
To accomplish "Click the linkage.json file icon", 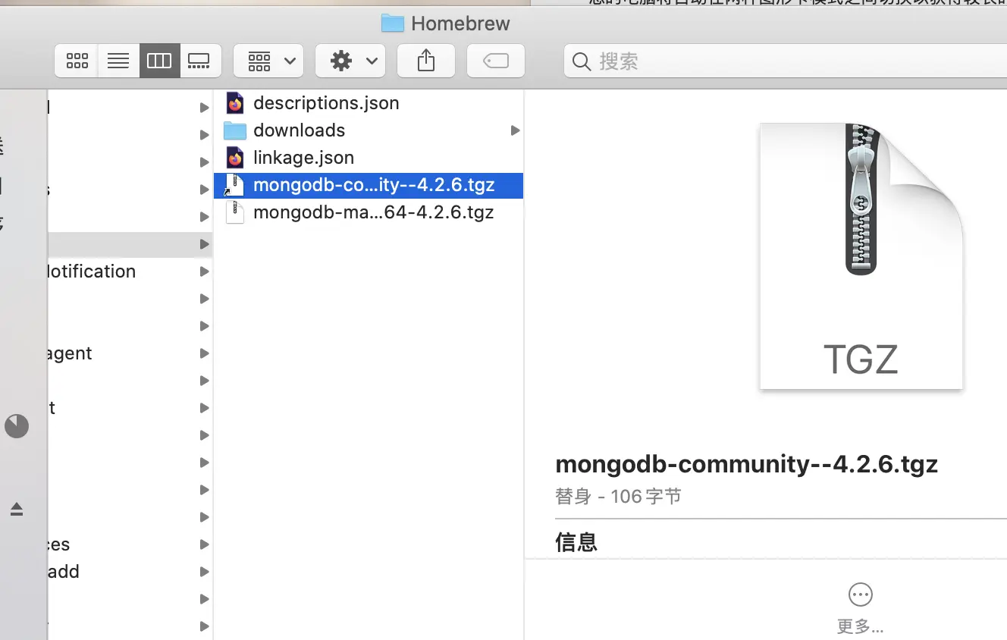I will click(235, 158).
